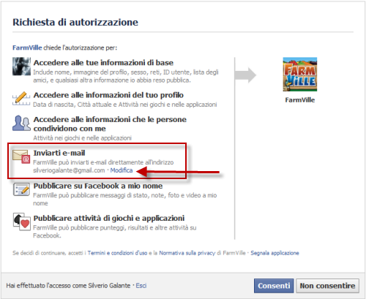Click the Esci logout link
Viewport: 366px width, 299px height.
click(141, 286)
